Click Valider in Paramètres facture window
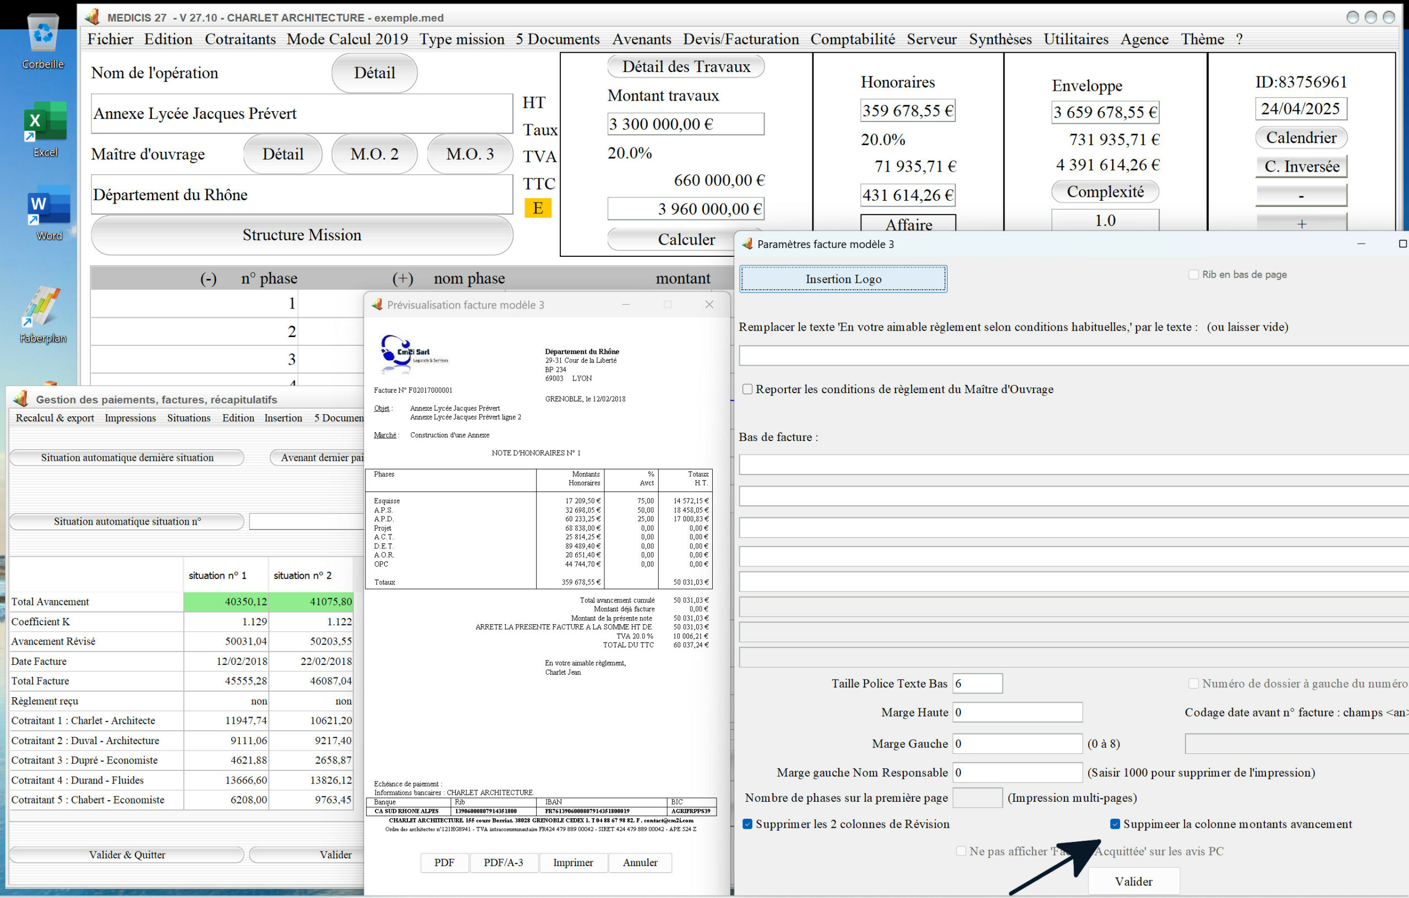This screenshot has width=1409, height=898. click(1133, 881)
